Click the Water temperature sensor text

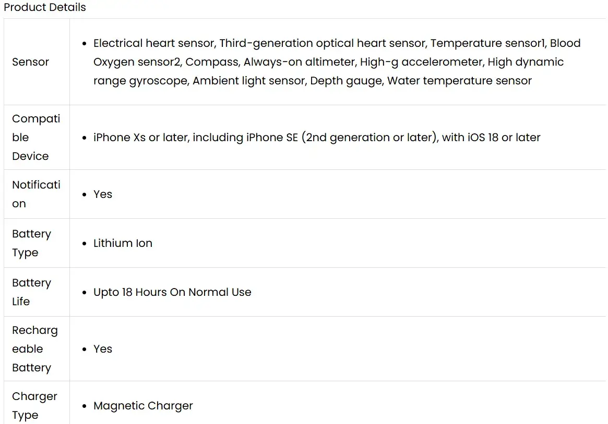459,81
